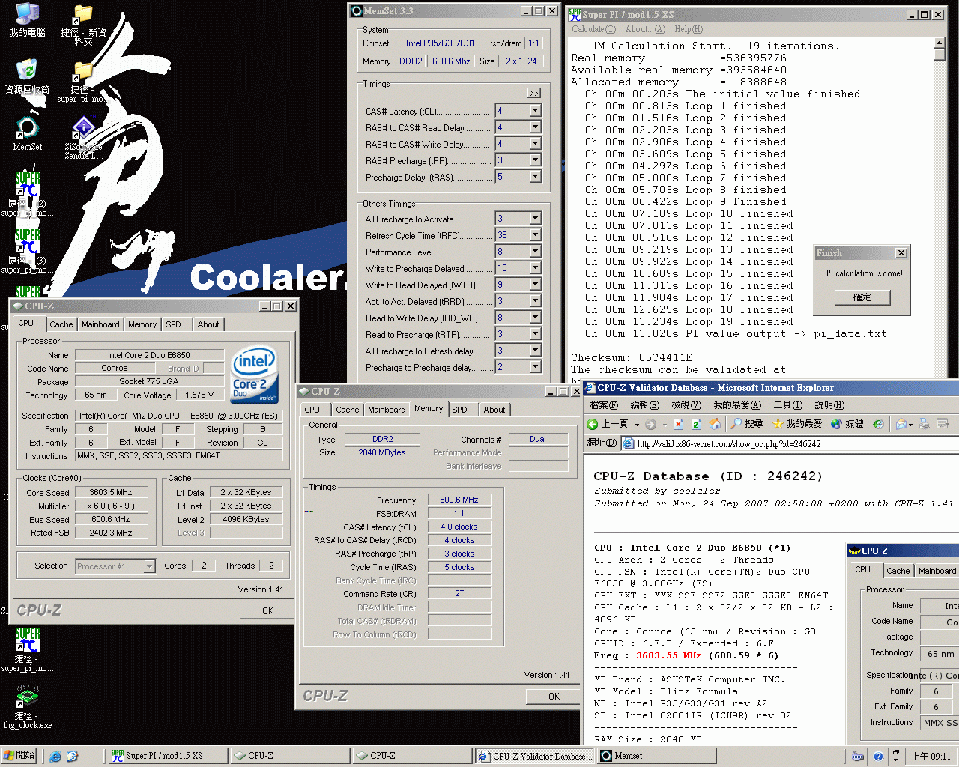Open the super_pi_mo folder shortcut on desktop
This screenshot has width=959, height=767.
[x=83, y=82]
